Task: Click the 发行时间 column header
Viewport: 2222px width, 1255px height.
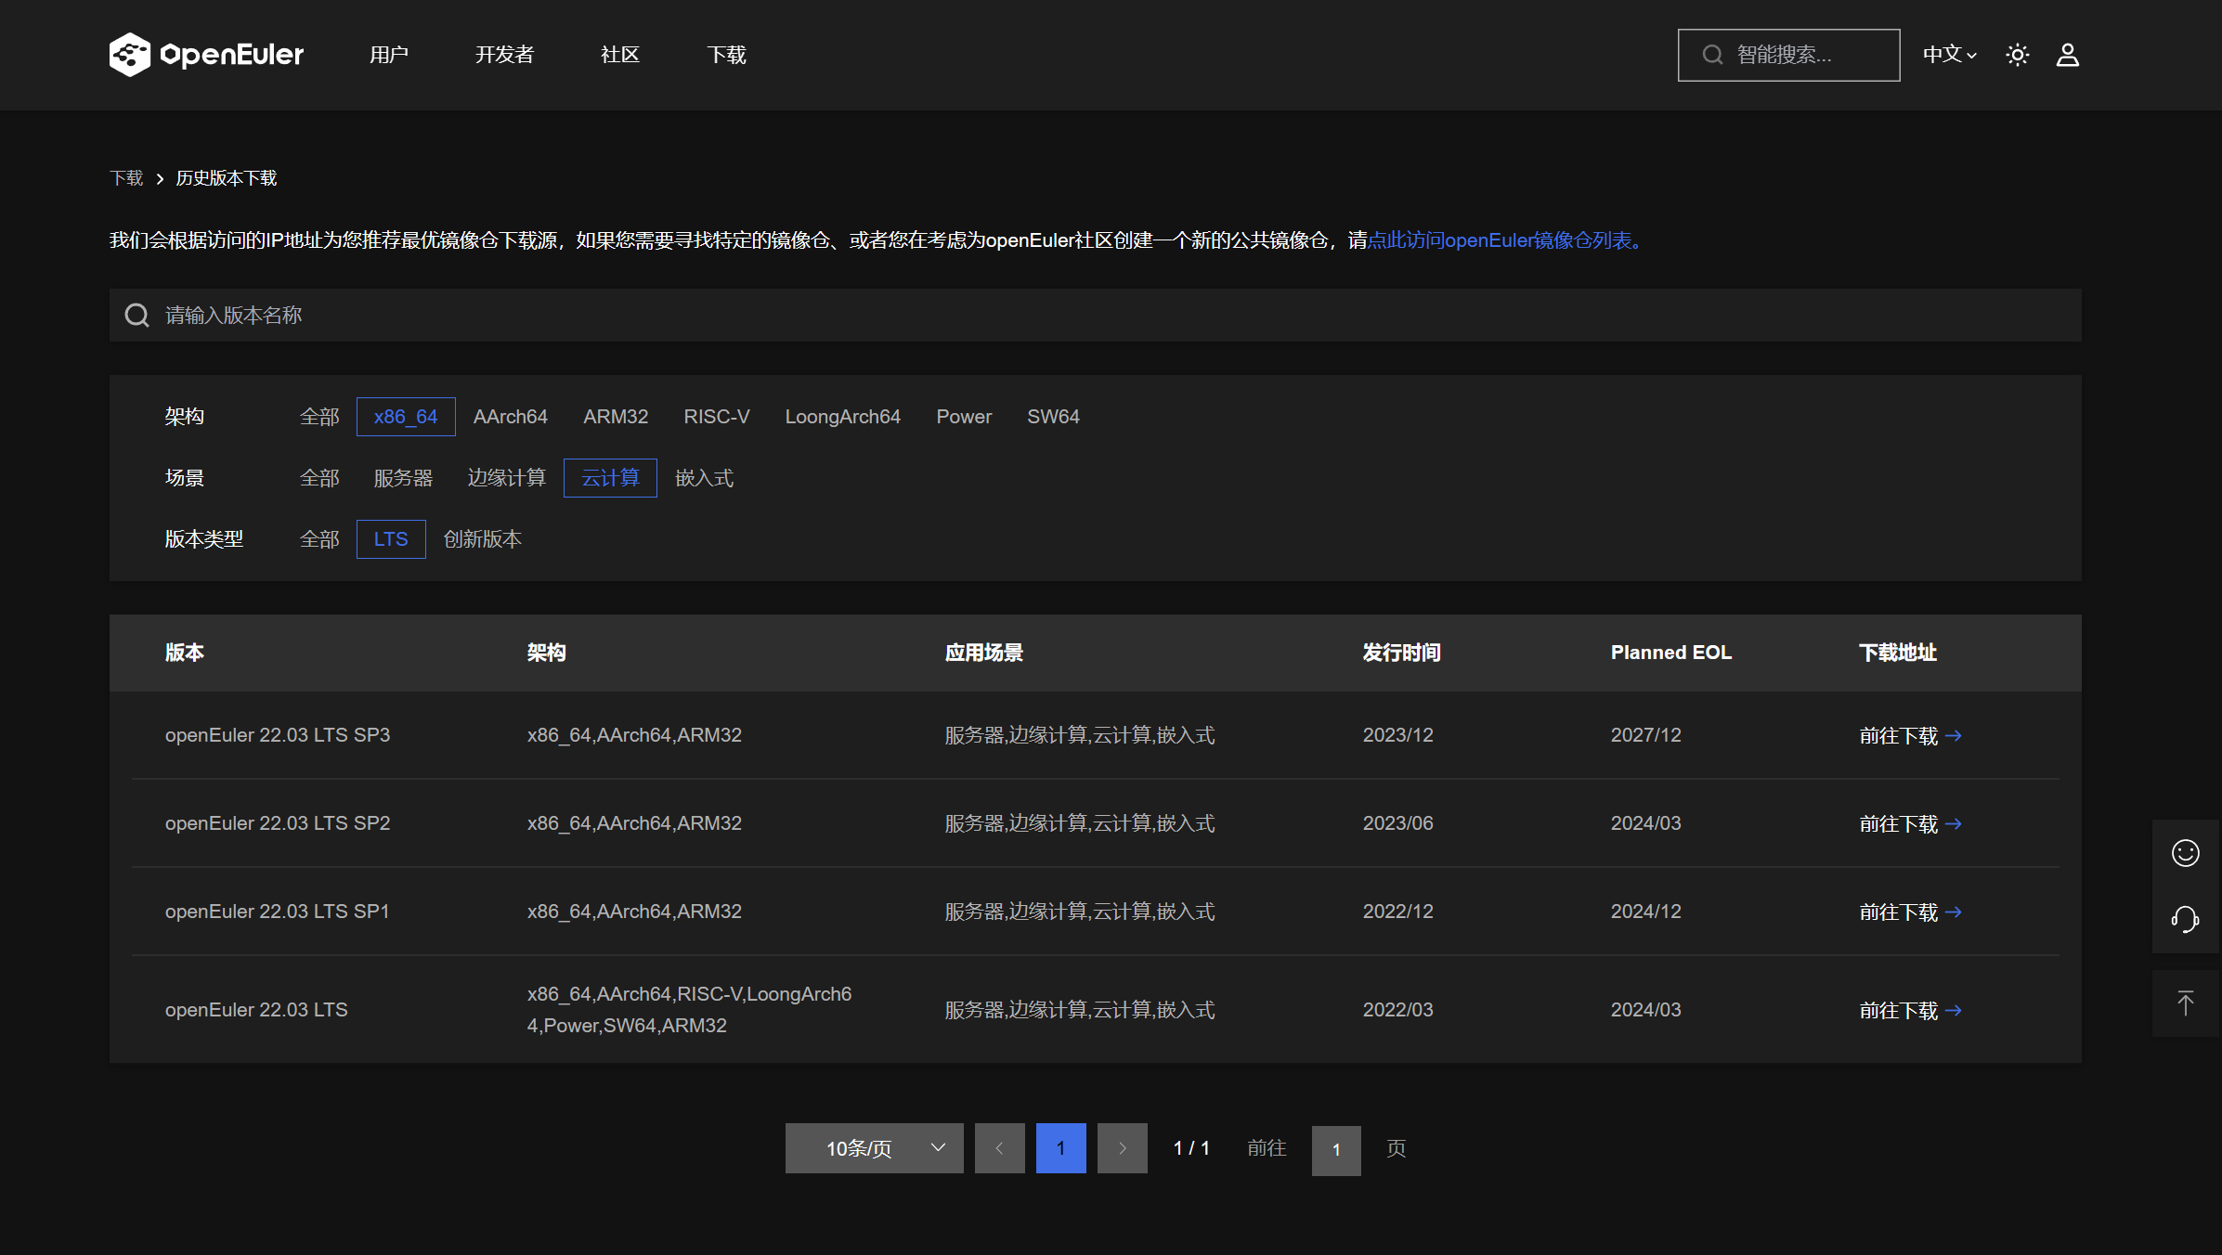Action: [1401, 653]
